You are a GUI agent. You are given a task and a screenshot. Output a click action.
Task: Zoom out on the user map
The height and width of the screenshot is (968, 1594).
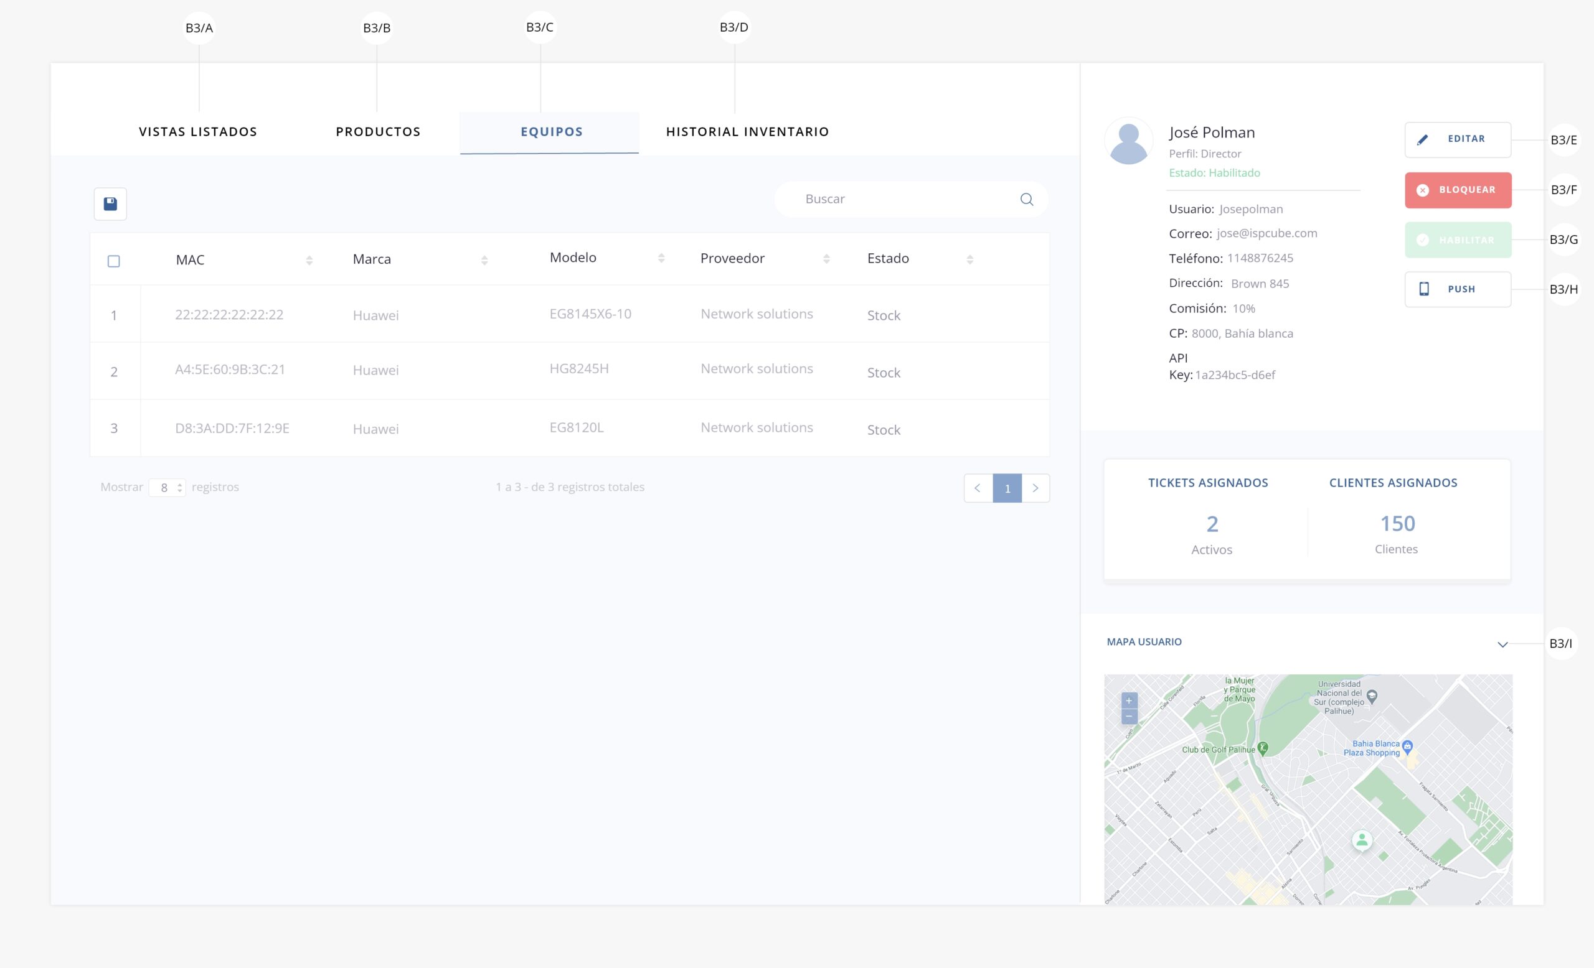tap(1129, 716)
